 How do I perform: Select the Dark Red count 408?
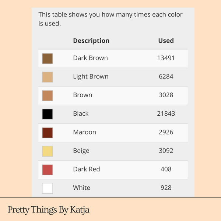coord(166,169)
